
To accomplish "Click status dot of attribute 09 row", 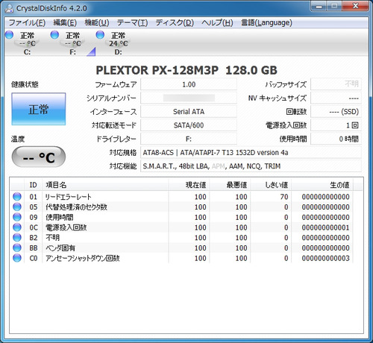I will tap(17, 217).
